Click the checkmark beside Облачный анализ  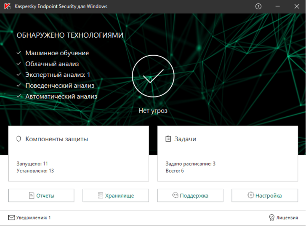[x=19, y=64]
